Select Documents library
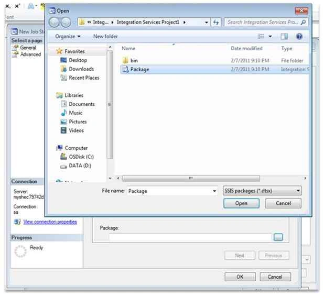 pyautogui.click(x=82, y=104)
